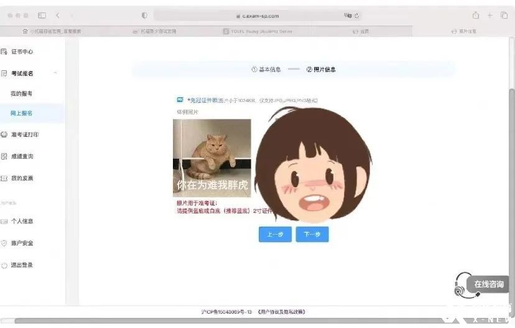Click the 成绩查询 sidebar icon
Image resolution: width=515 pixels, height=328 pixels.
pyautogui.click(x=4, y=156)
